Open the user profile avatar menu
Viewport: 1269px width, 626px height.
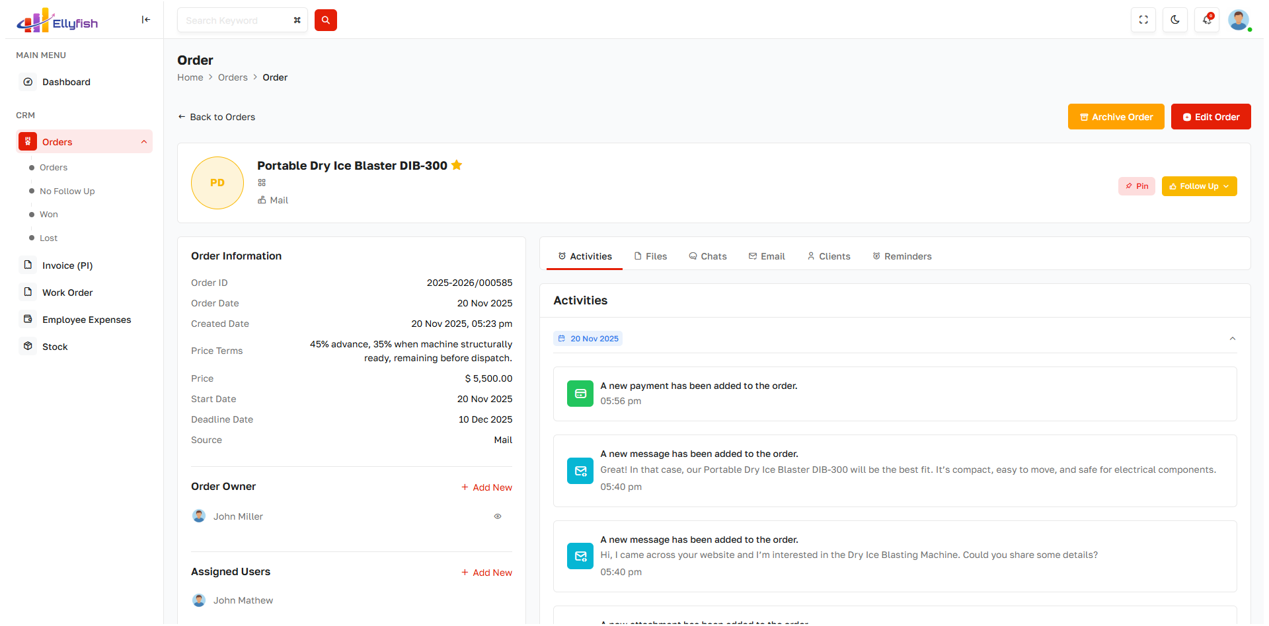[x=1238, y=20]
